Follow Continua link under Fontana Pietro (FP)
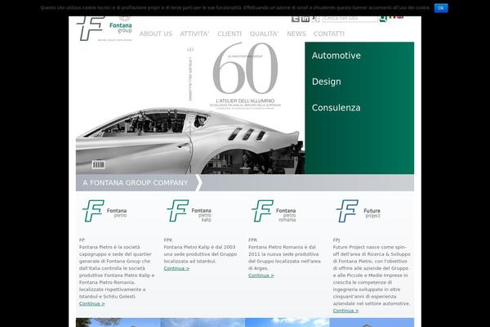The width and height of the screenshot is (490, 327). 91,303
